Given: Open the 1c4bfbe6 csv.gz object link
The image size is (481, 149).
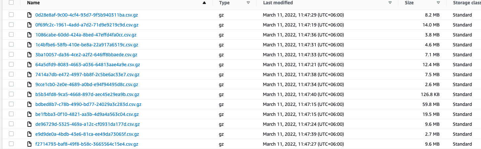Looking at the screenshot, I should tap(87, 45).
